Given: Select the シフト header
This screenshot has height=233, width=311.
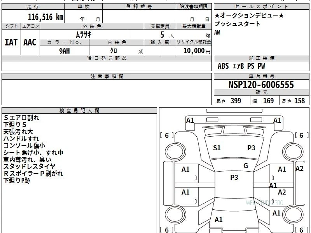Looking at the screenshot, I should coord(11,26).
